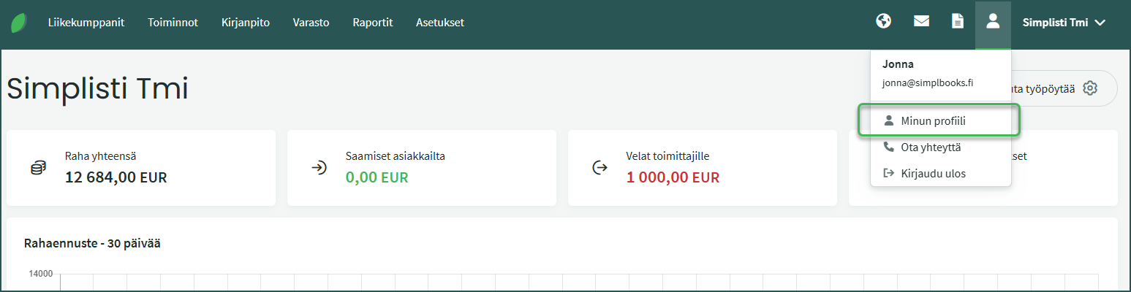This screenshot has width=1131, height=292.
Task: Click the coins icon beside Raha yhteensä
Action: point(38,168)
